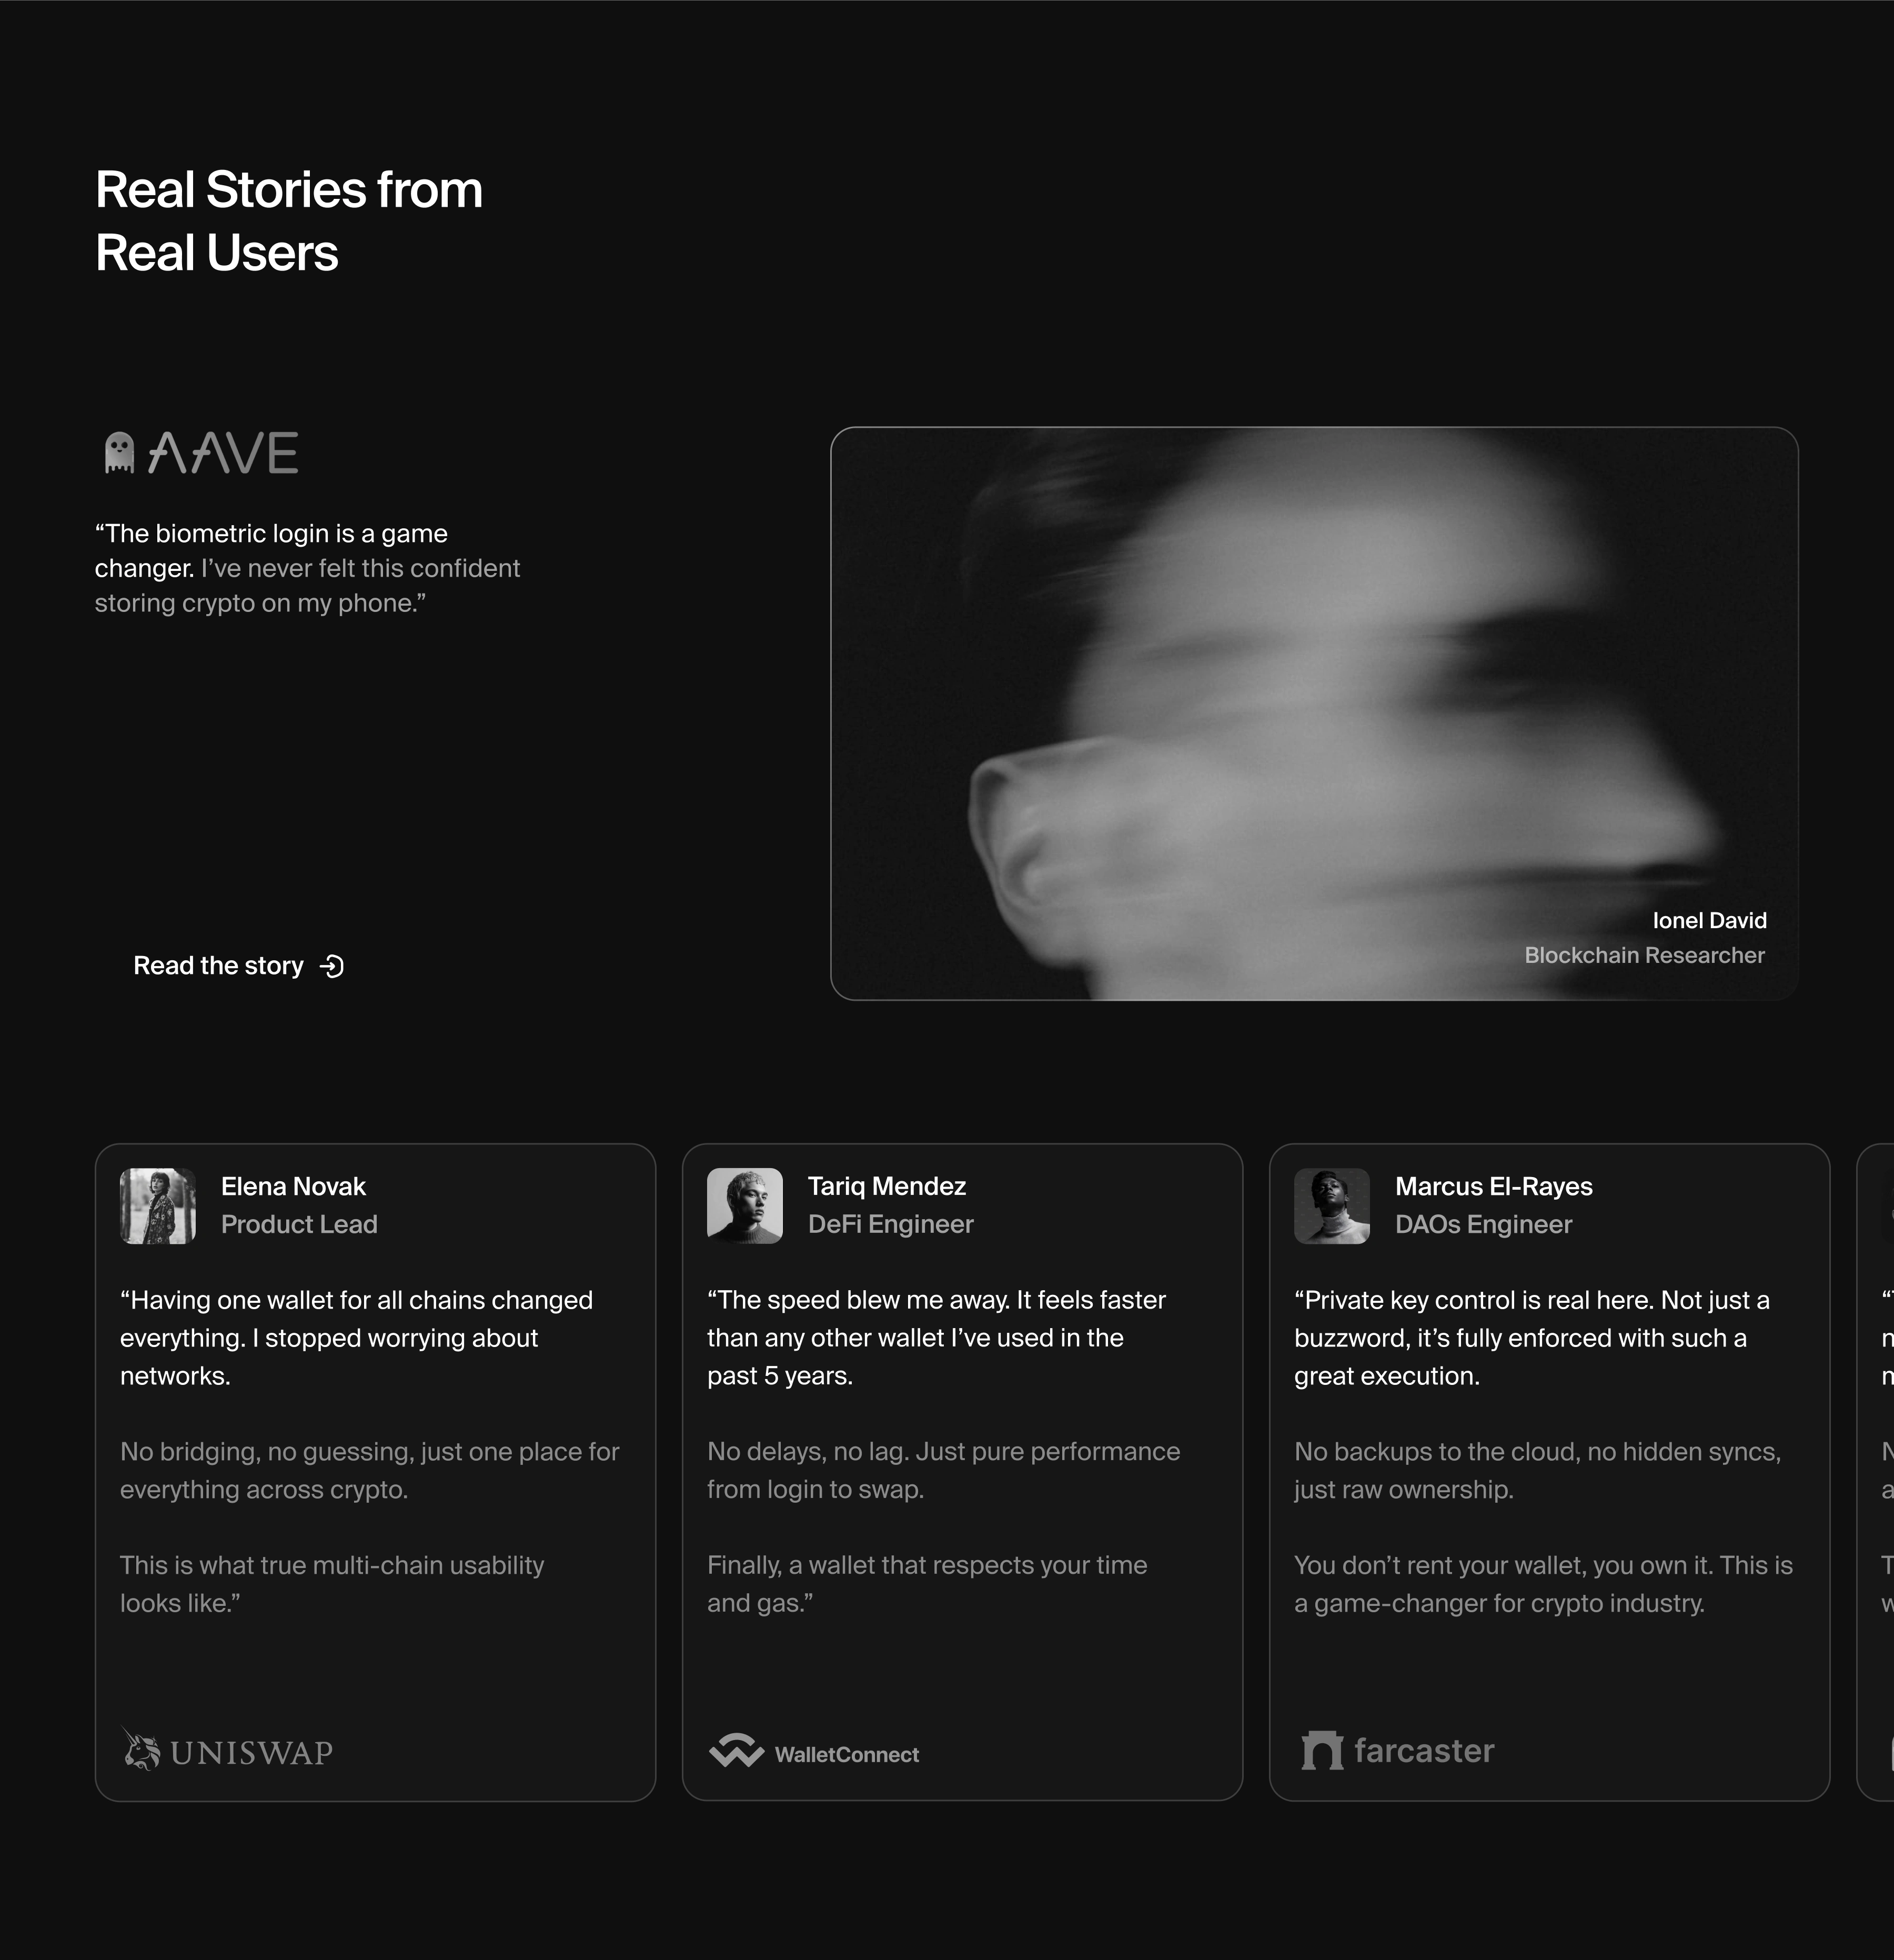Click the Marcus El-Rayes name heading

pos(1493,1186)
